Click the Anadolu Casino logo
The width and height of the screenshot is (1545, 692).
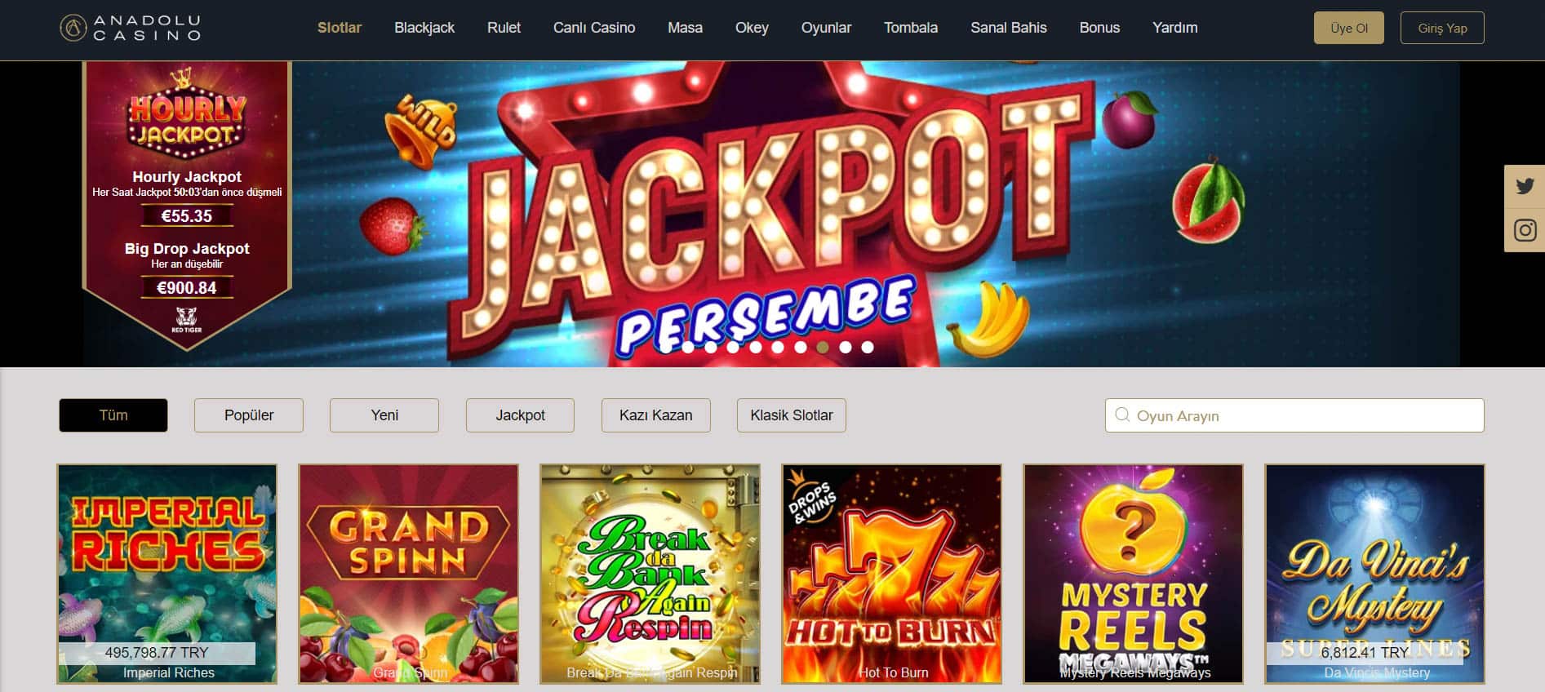131,28
